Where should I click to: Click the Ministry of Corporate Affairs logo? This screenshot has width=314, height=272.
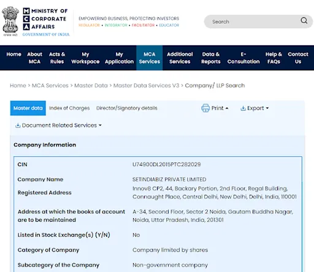(x=46, y=22)
